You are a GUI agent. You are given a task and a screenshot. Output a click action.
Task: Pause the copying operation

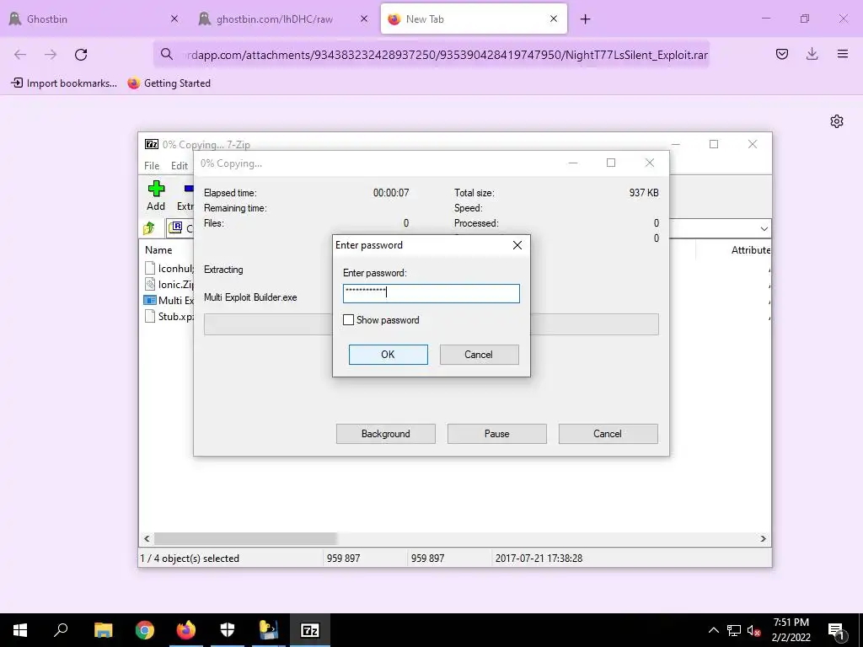pos(497,434)
